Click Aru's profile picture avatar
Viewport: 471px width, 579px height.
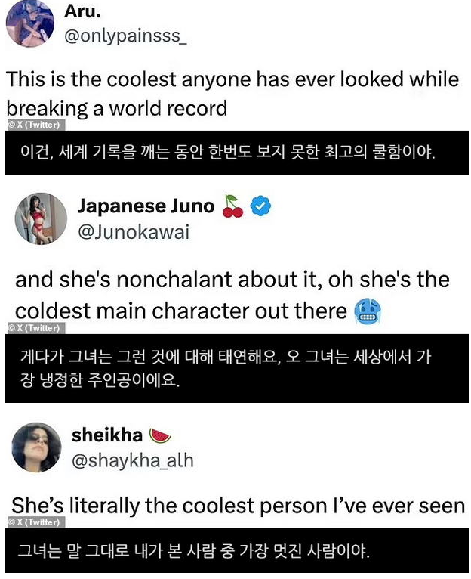[x=30, y=23]
